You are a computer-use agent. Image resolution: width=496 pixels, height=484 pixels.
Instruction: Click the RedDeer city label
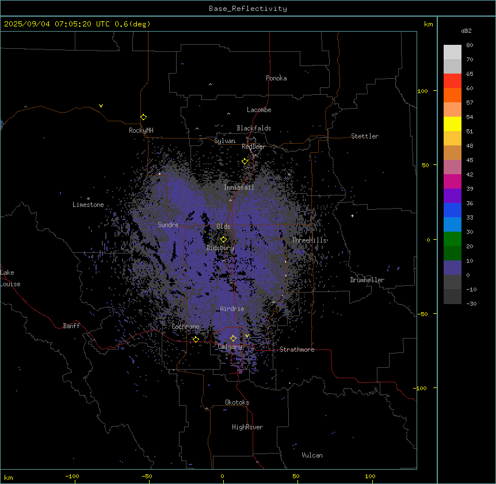[x=253, y=147]
